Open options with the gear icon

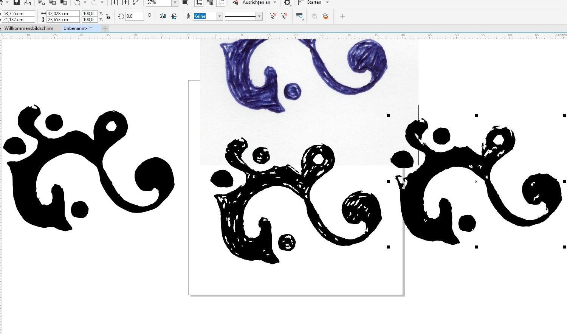(x=287, y=3)
